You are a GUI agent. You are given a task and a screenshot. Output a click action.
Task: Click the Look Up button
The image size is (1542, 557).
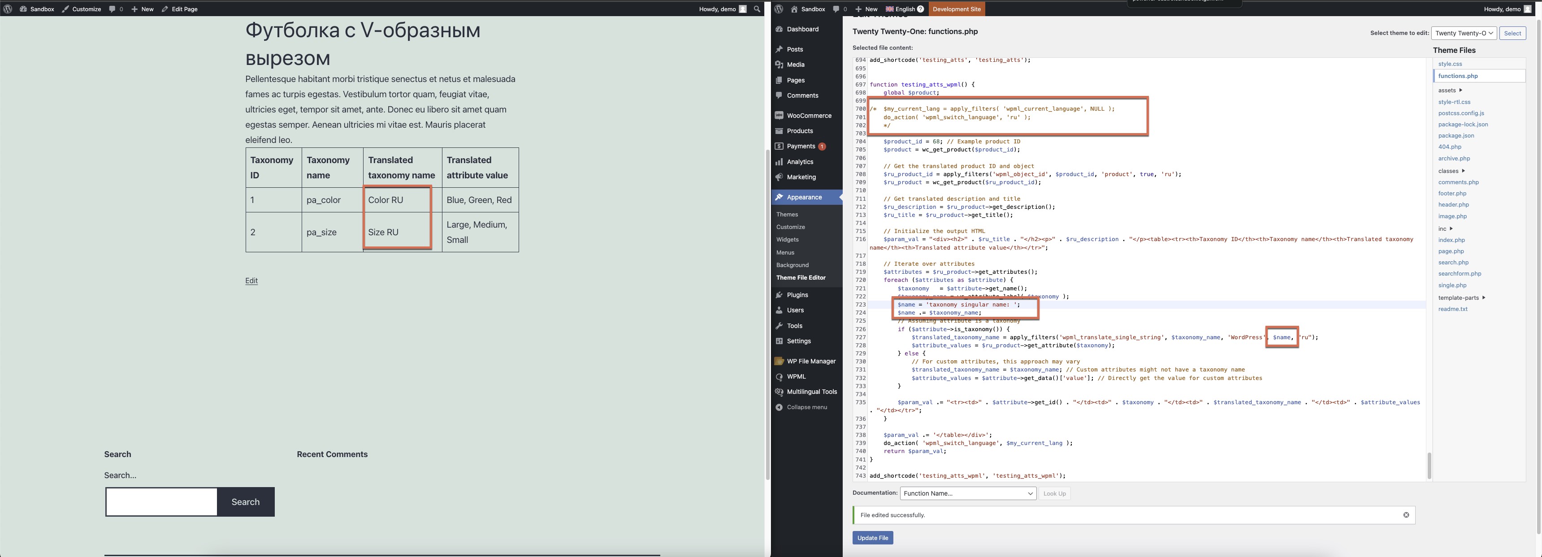[1054, 493]
